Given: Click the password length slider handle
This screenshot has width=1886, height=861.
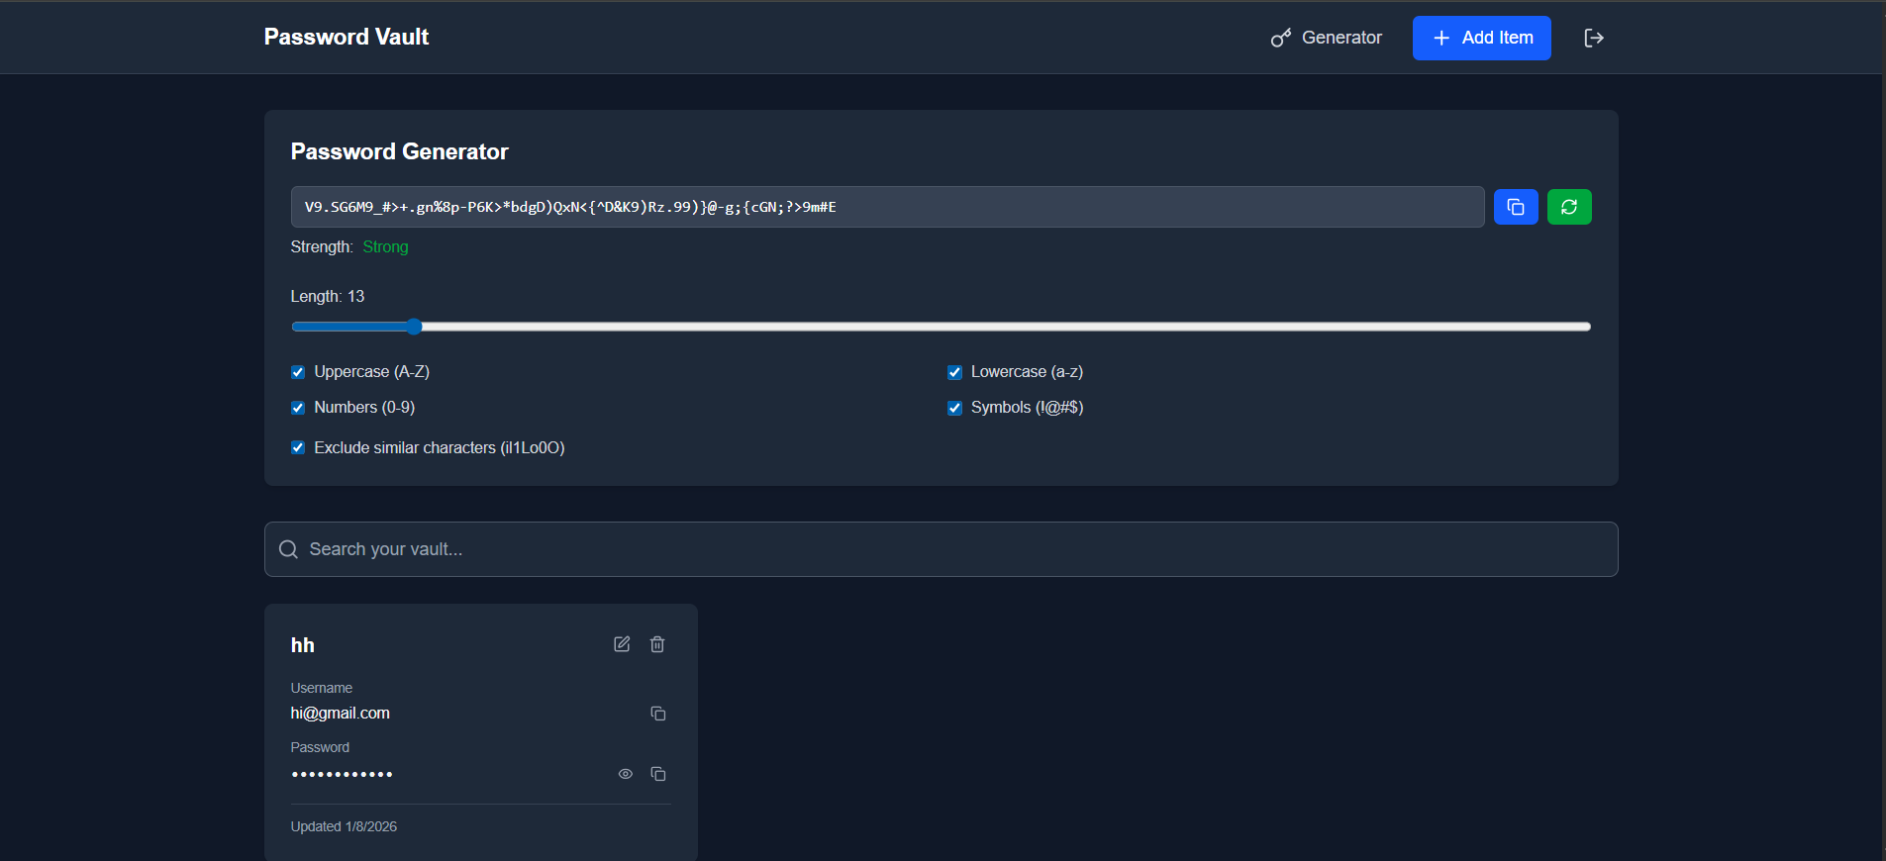Looking at the screenshot, I should pos(414,327).
